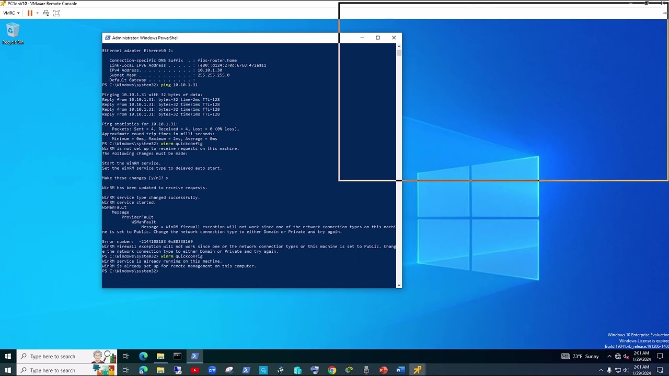Click the full screen icon in the VMRC toolbar
669x376 pixels.
56,13
